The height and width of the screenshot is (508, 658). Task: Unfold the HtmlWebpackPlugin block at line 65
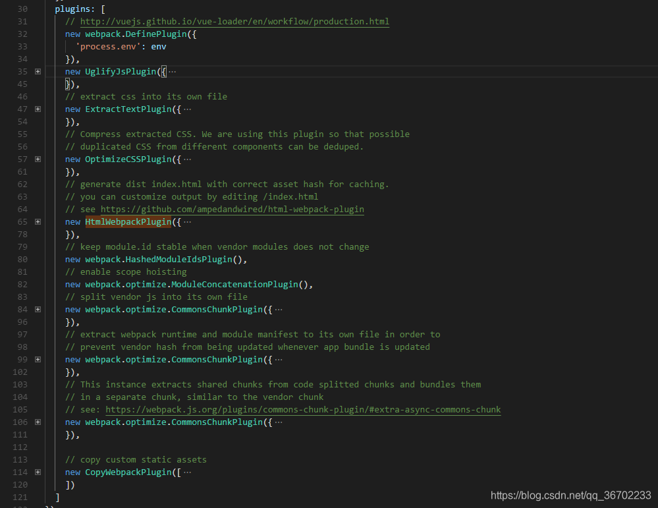(38, 221)
